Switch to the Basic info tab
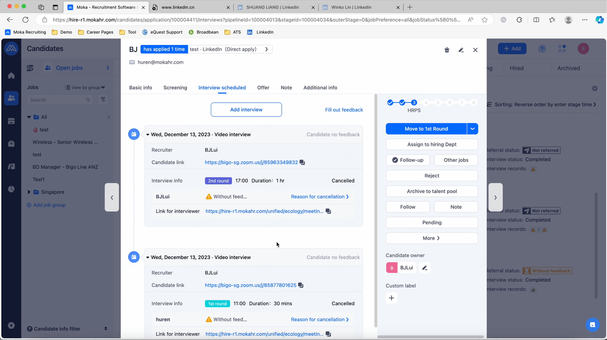The width and height of the screenshot is (607, 340). click(140, 88)
